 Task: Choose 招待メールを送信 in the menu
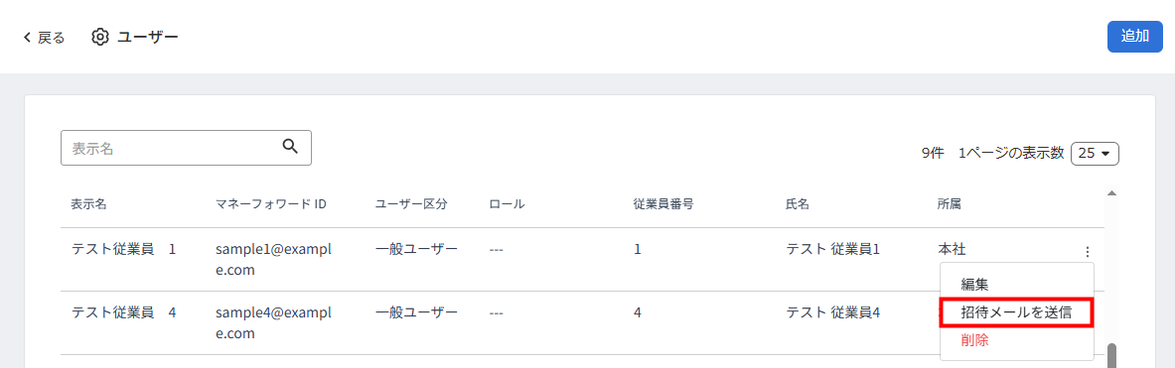click(x=1017, y=312)
